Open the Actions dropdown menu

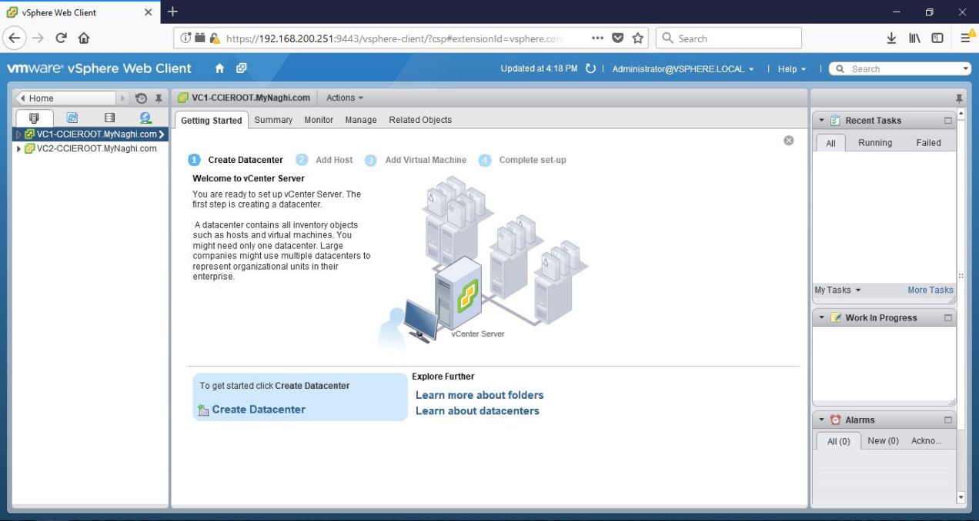(344, 98)
